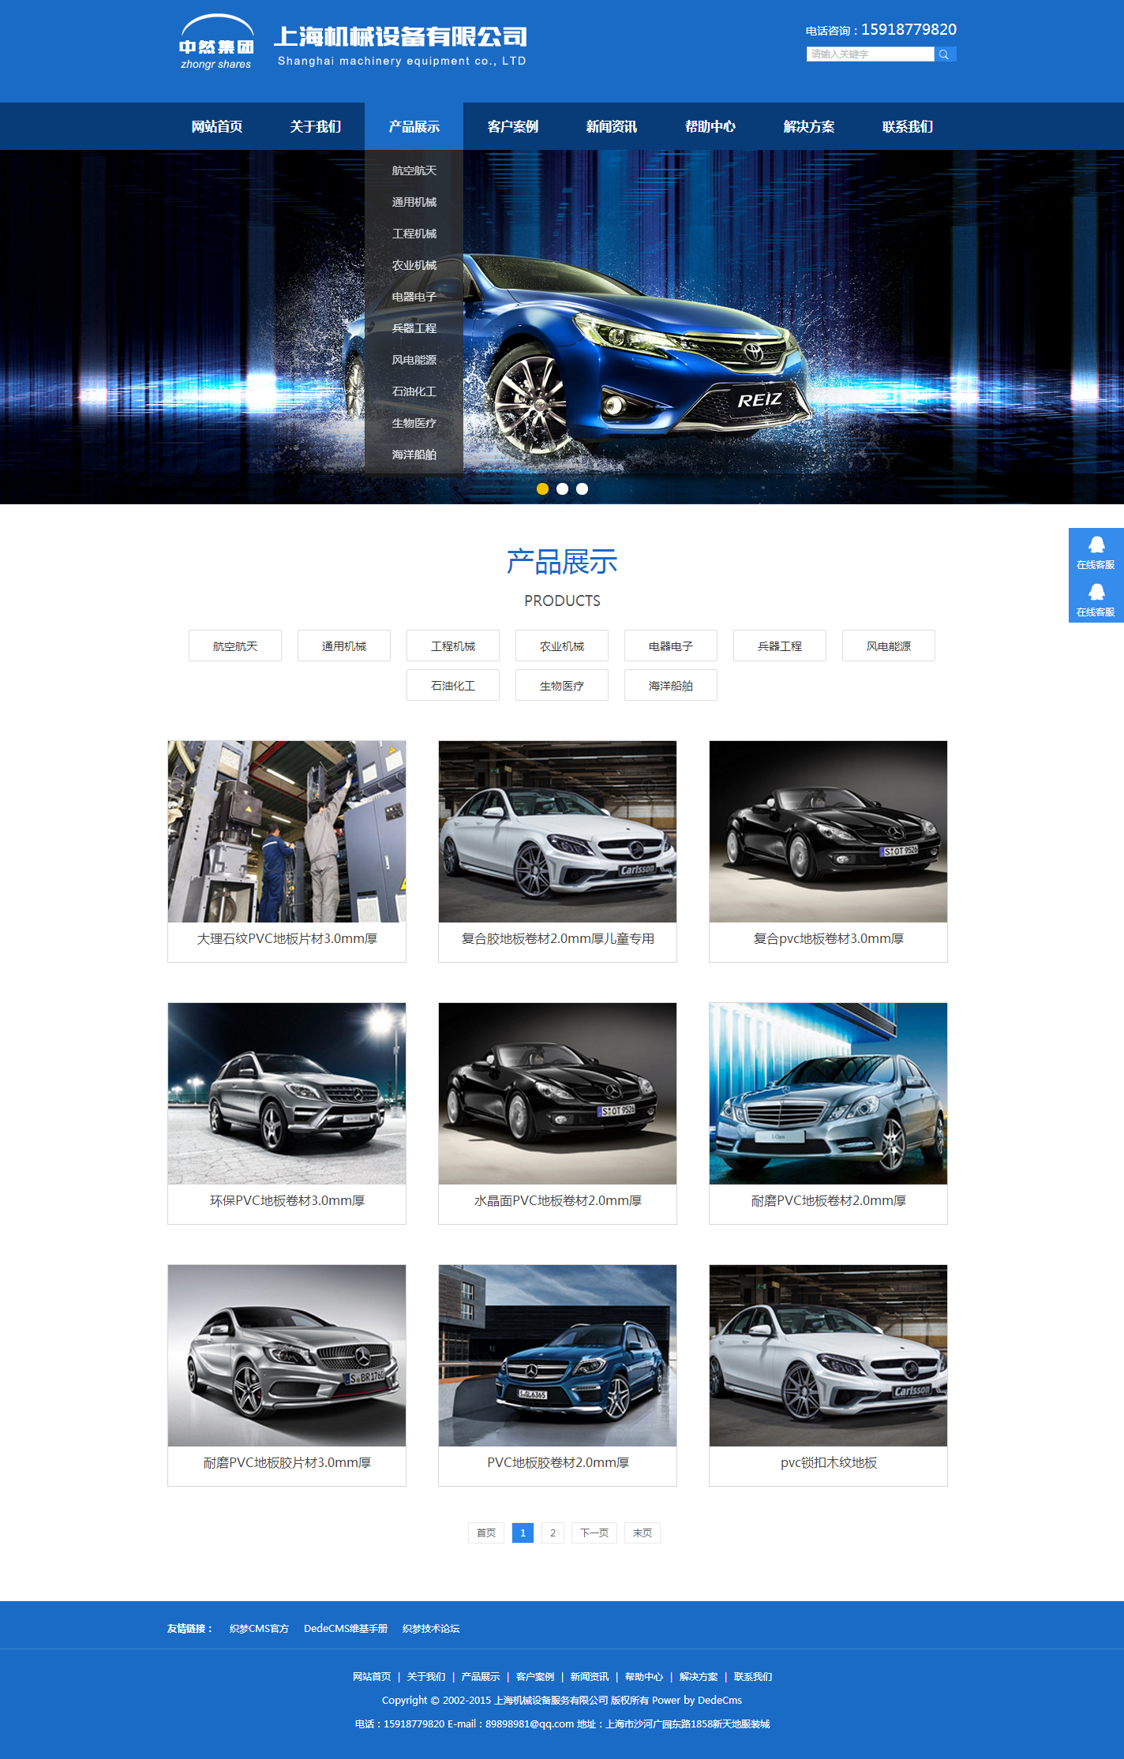The height and width of the screenshot is (1759, 1124).
Task: Select the first yellow carousel dot
Action: 542,488
